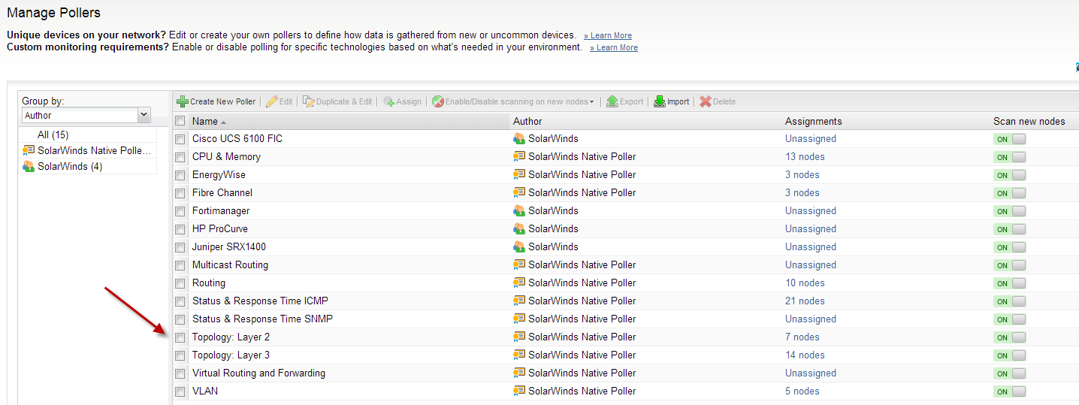Click the Edit pencil icon
This screenshot has height=405, width=1079.
pos(271,101)
